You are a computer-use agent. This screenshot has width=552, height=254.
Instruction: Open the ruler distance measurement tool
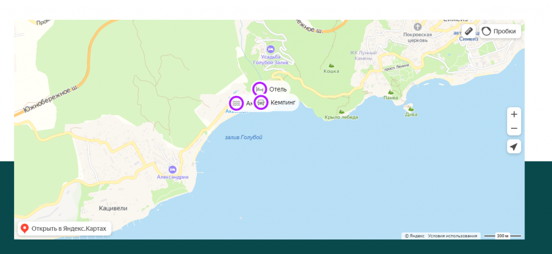tap(468, 31)
